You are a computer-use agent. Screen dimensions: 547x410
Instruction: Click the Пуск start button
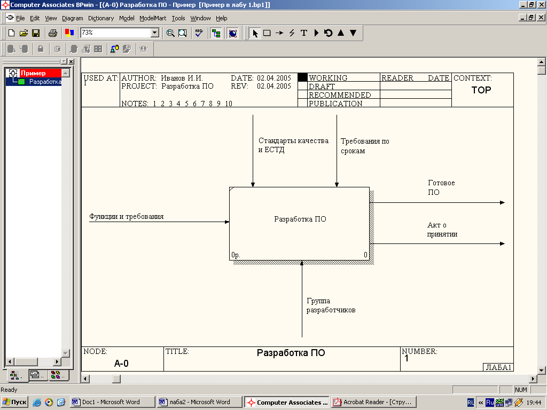pyautogui.click(x=15, y=402)
